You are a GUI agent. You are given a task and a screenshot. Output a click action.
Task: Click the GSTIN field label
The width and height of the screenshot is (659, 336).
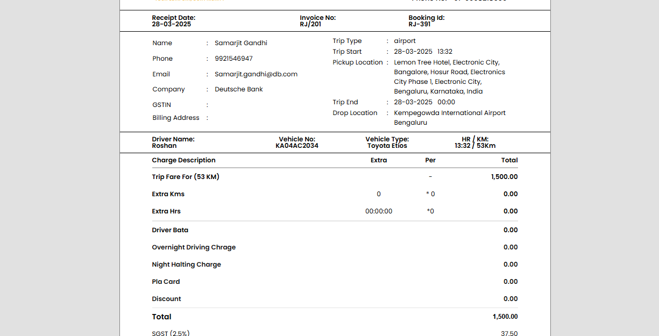tap(161, 105)
